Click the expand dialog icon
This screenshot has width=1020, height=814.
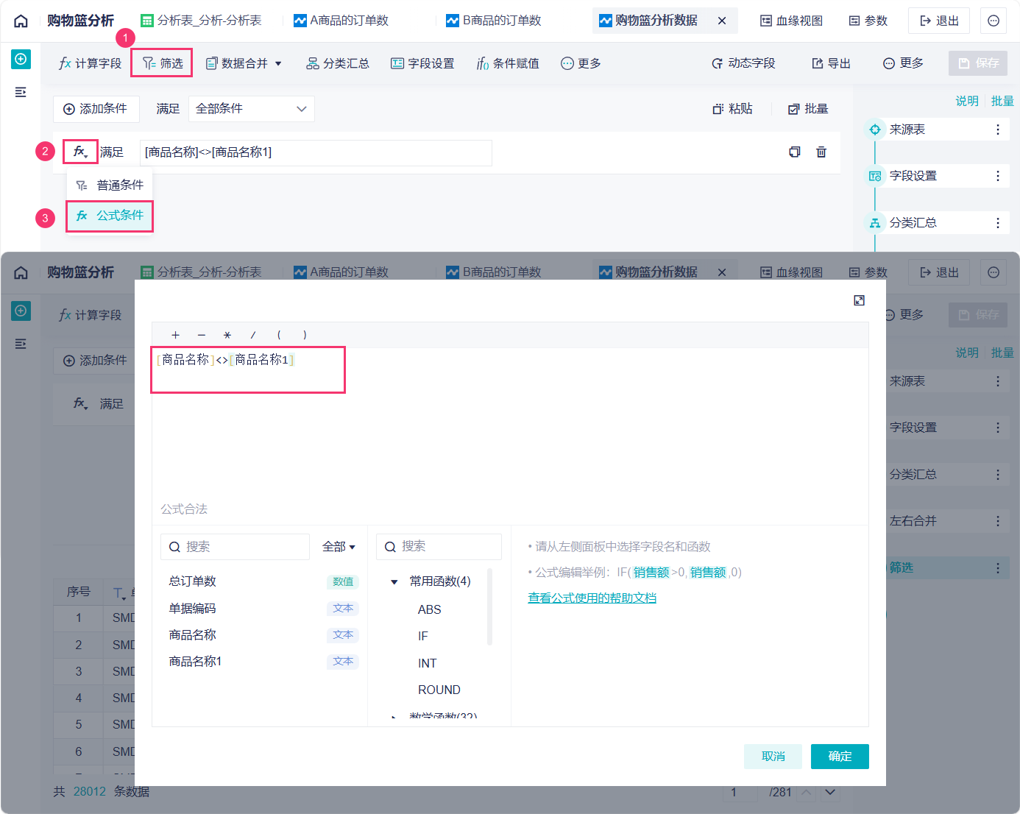(859, 300)
